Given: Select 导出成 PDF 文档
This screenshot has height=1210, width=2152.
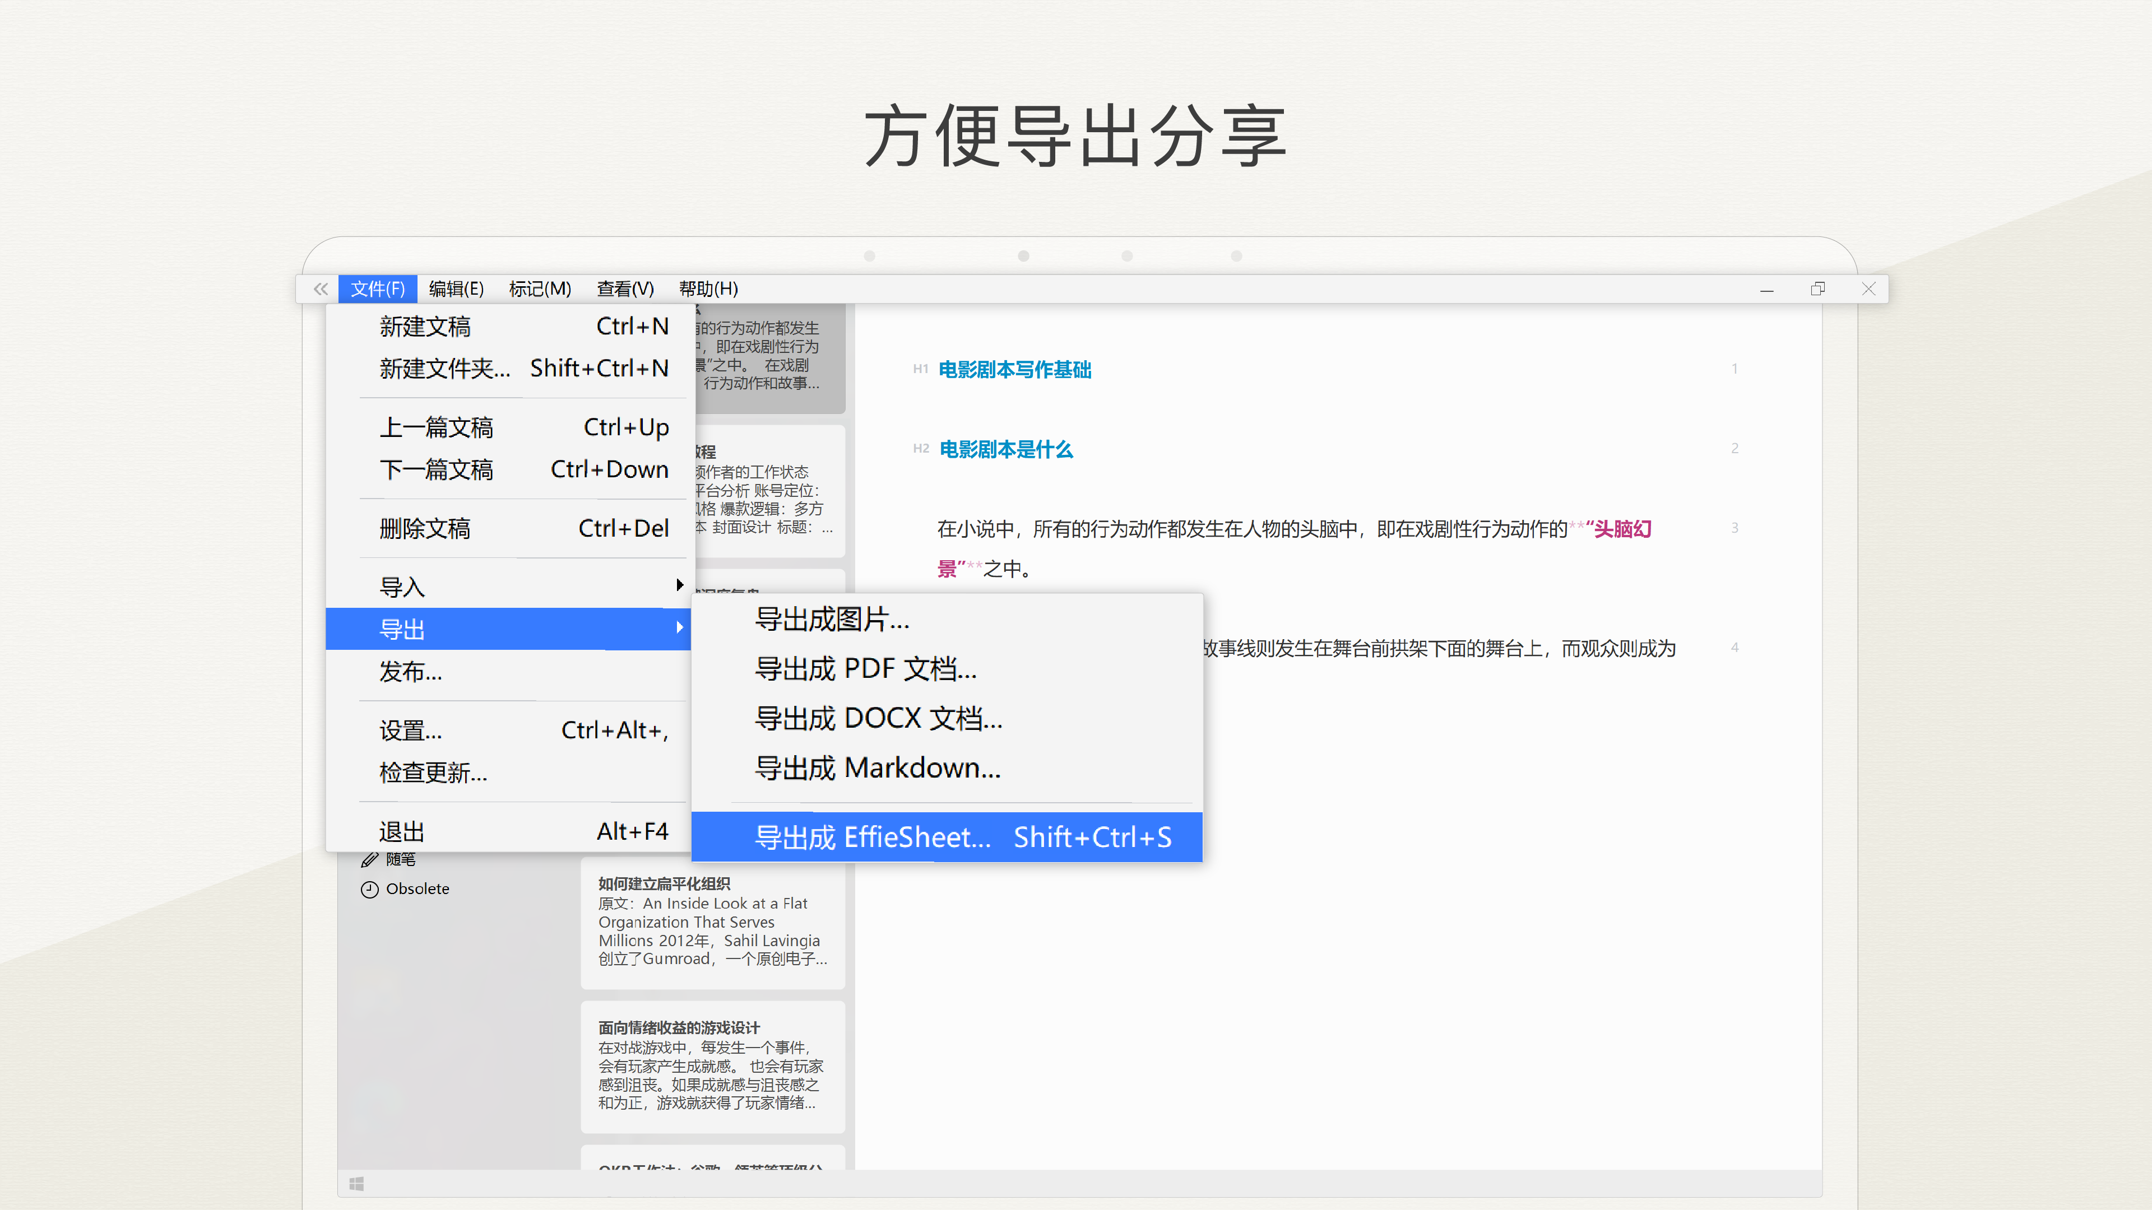Looking at the screenshot, I should tap(866, 669).
